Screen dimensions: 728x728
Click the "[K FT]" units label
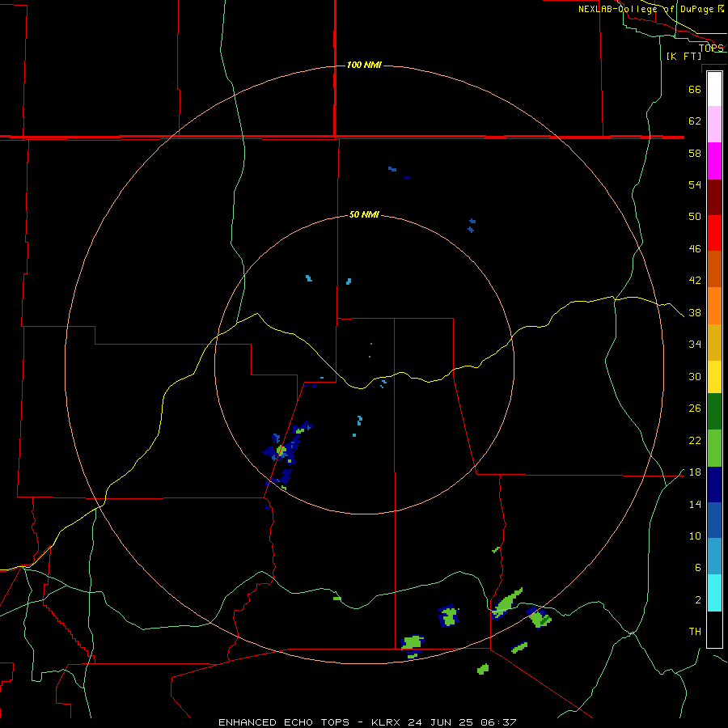click(x=684, y=56)
